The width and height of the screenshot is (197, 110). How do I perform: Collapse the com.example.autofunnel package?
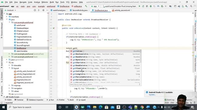click(x=10, y=22)
